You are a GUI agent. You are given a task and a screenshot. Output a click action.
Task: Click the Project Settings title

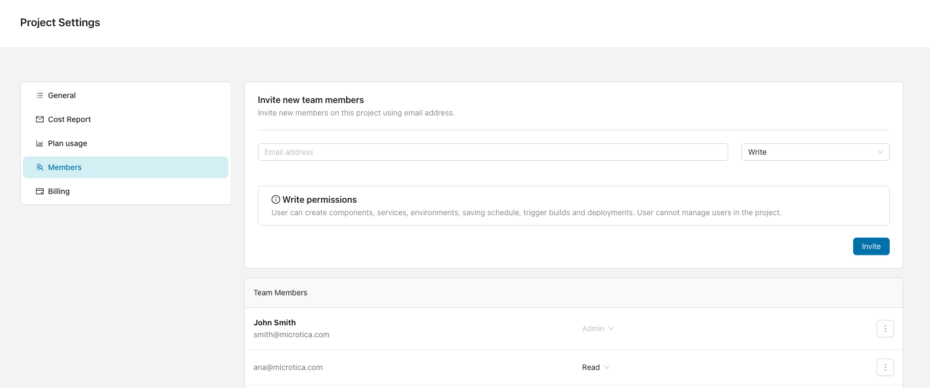(x=60, y=22)
